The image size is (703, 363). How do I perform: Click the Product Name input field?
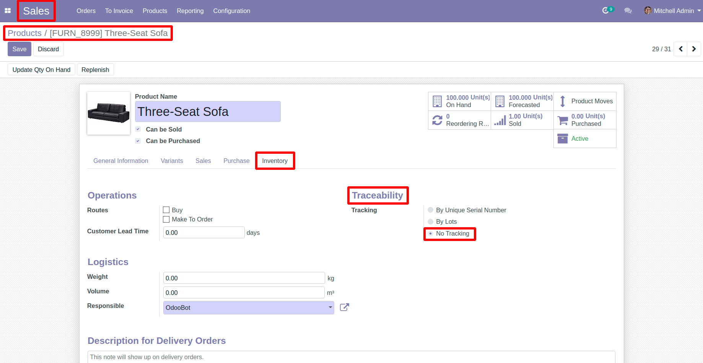click(208, 111)
